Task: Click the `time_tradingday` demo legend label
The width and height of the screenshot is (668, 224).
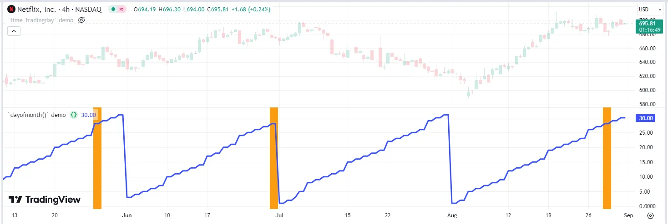Action: [x=40, y=20]
